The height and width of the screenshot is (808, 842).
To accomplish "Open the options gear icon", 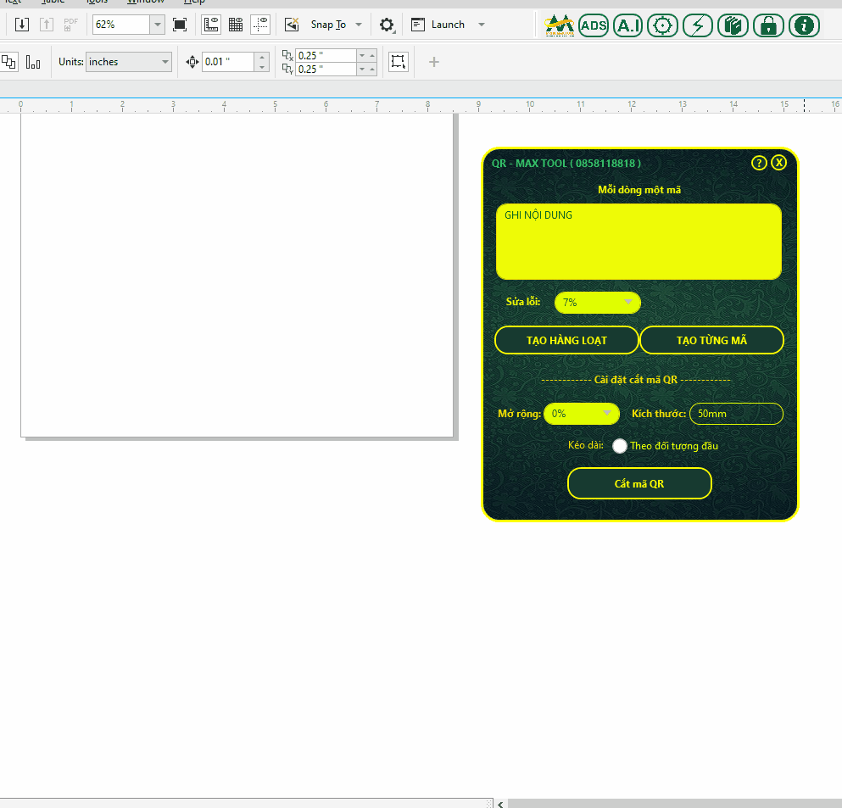I will [x=387, y=25].
